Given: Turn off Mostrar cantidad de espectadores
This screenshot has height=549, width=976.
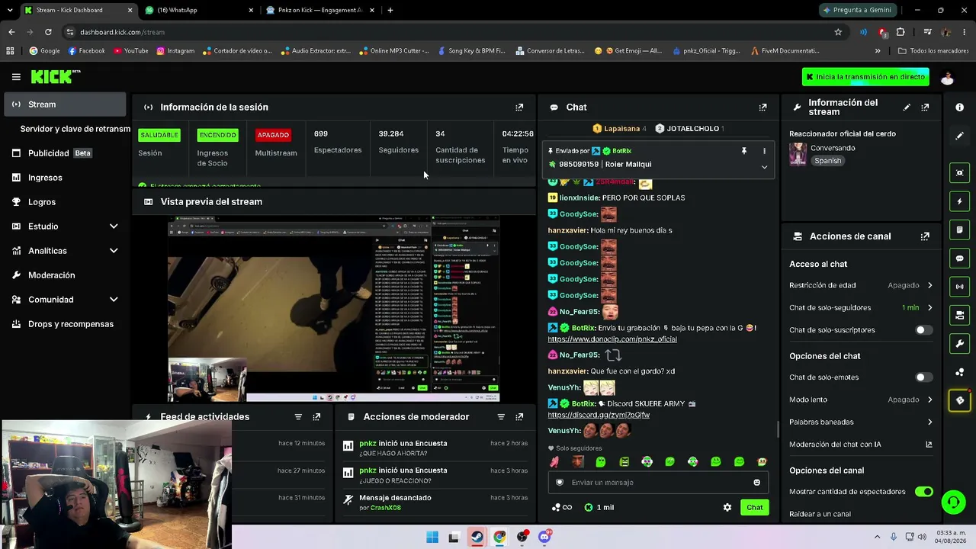Looking at the screenshot, I should point(923,492).
